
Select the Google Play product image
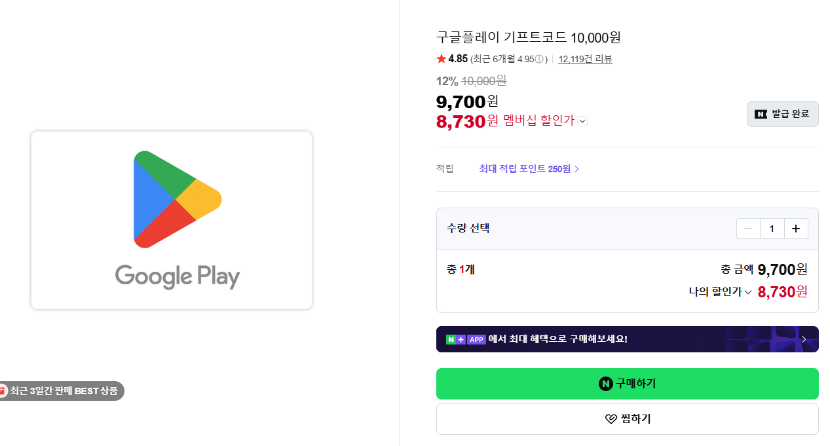click(x=171, y=220)
